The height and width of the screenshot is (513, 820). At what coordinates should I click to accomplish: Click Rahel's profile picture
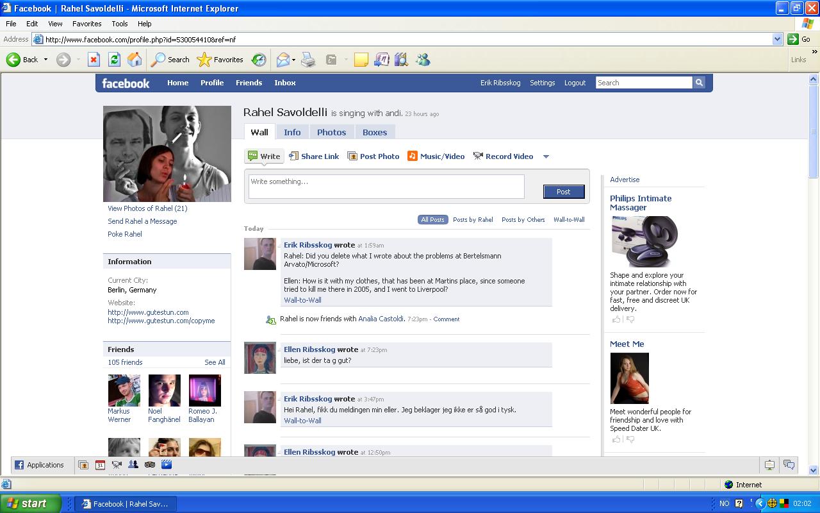(x=167, y=154)
